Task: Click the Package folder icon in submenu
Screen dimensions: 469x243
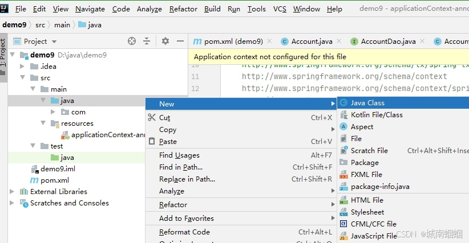Action: pyautogui.click(x=343, y=162)
